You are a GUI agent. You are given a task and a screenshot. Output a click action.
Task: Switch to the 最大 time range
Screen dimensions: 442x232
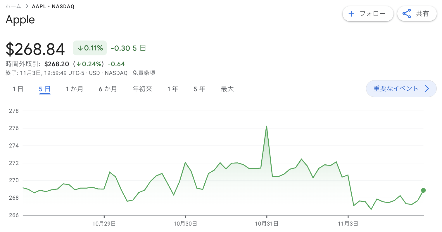pyautogui.click(x=227, y=89)
